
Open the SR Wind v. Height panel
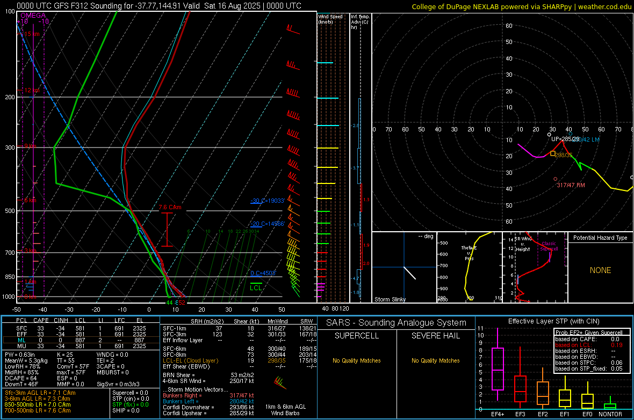[535, 267]
